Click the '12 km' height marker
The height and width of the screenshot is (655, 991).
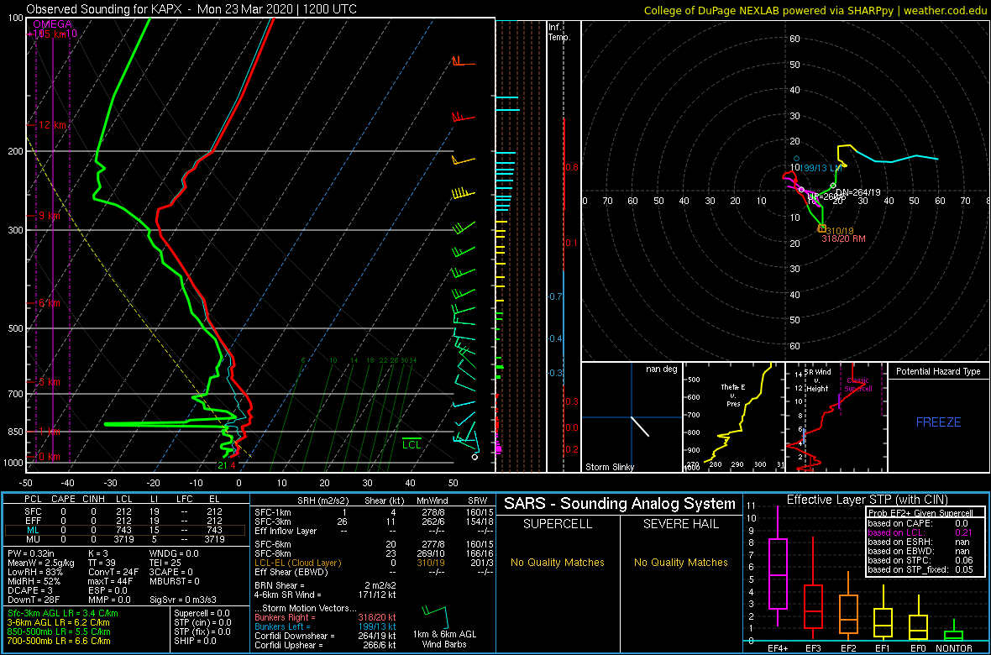pos(52,125)
